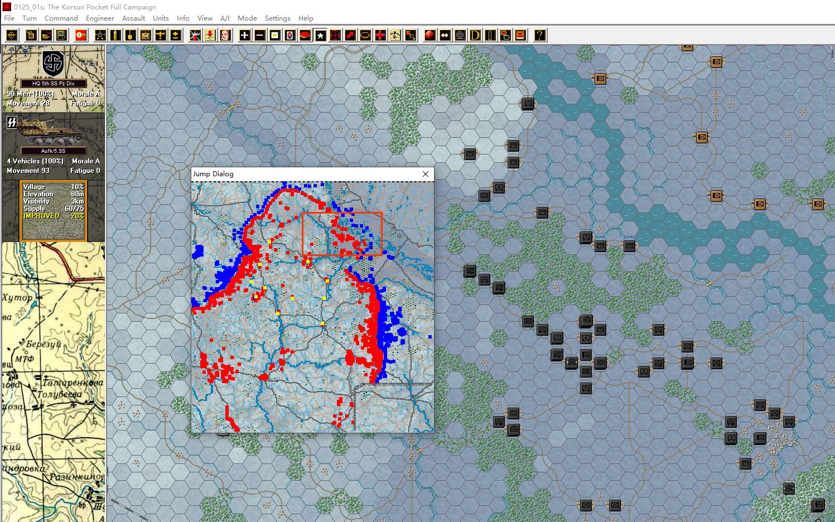Click the open folder toolbar icon
The height and width of the screenshot is (522, 835).
pos(46,35)
